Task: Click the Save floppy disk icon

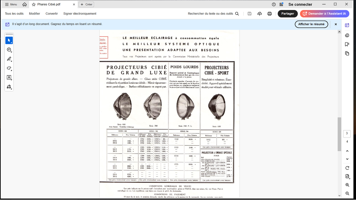Action: [x=249, y=14]
